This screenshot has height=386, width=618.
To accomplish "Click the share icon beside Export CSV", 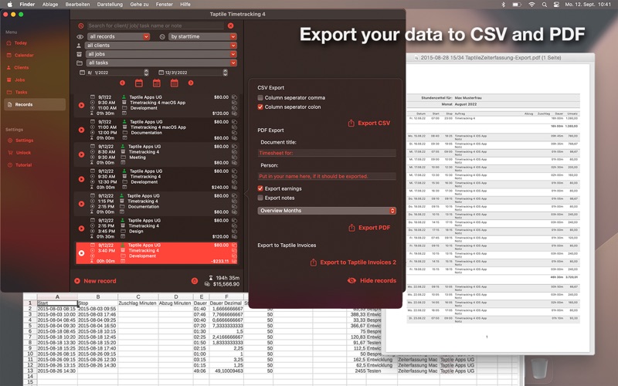I will tap(351, 123).
